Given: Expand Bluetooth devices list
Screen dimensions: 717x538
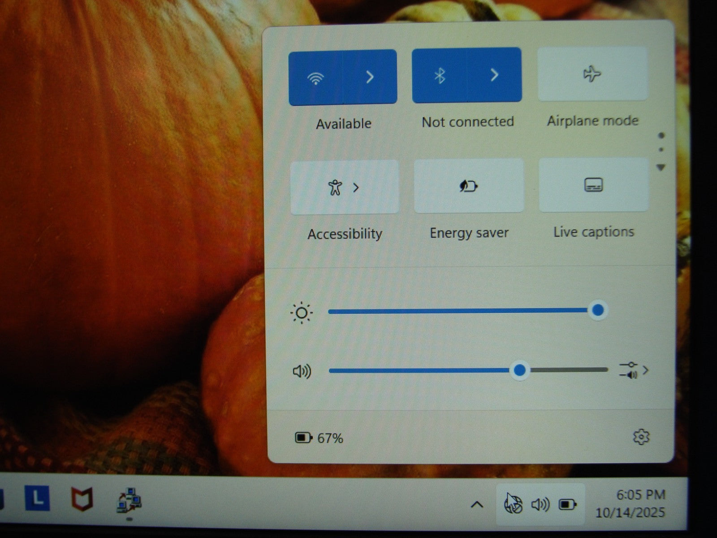Looking at the screenshot, I should click(x=494, y=75).
